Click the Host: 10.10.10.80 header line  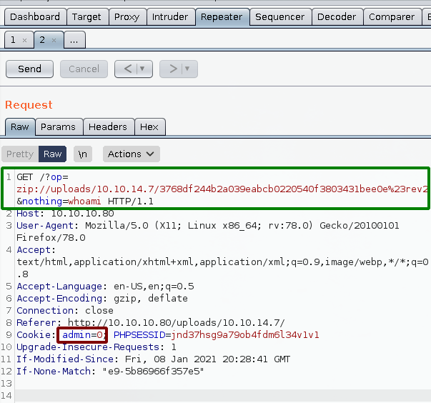pyautogui.click(x=65, y=214)
